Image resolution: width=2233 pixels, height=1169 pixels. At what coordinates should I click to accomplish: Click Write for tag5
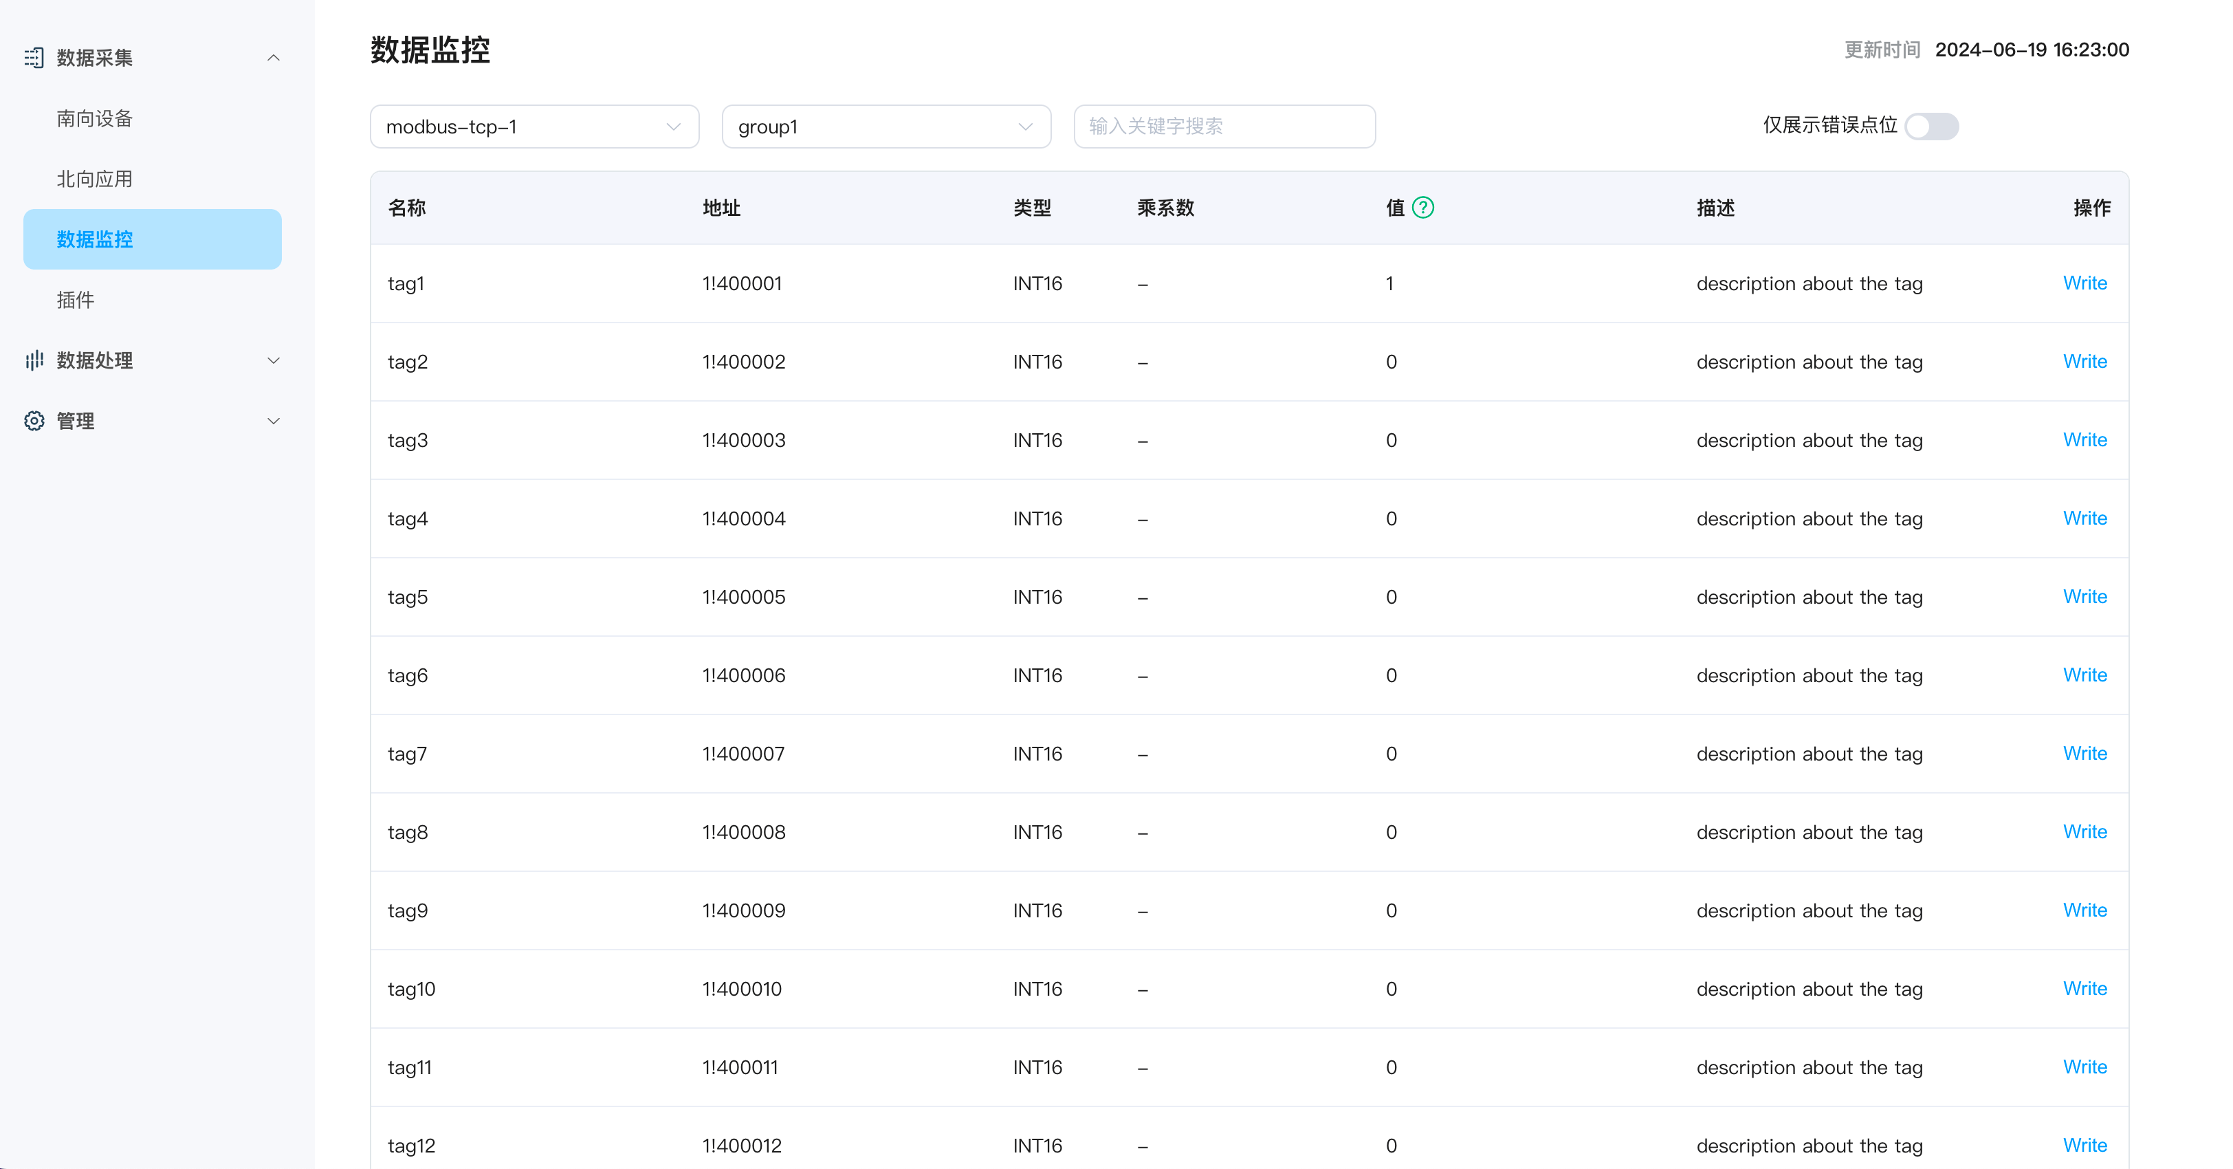(x=2084, y=597)
